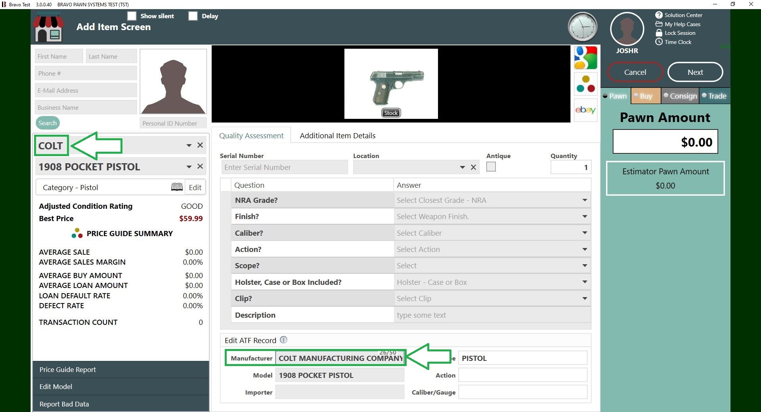Screen dimensions: 761x412
Task: Click Lock Session padlock icon
Action: [x=659, y=33]
